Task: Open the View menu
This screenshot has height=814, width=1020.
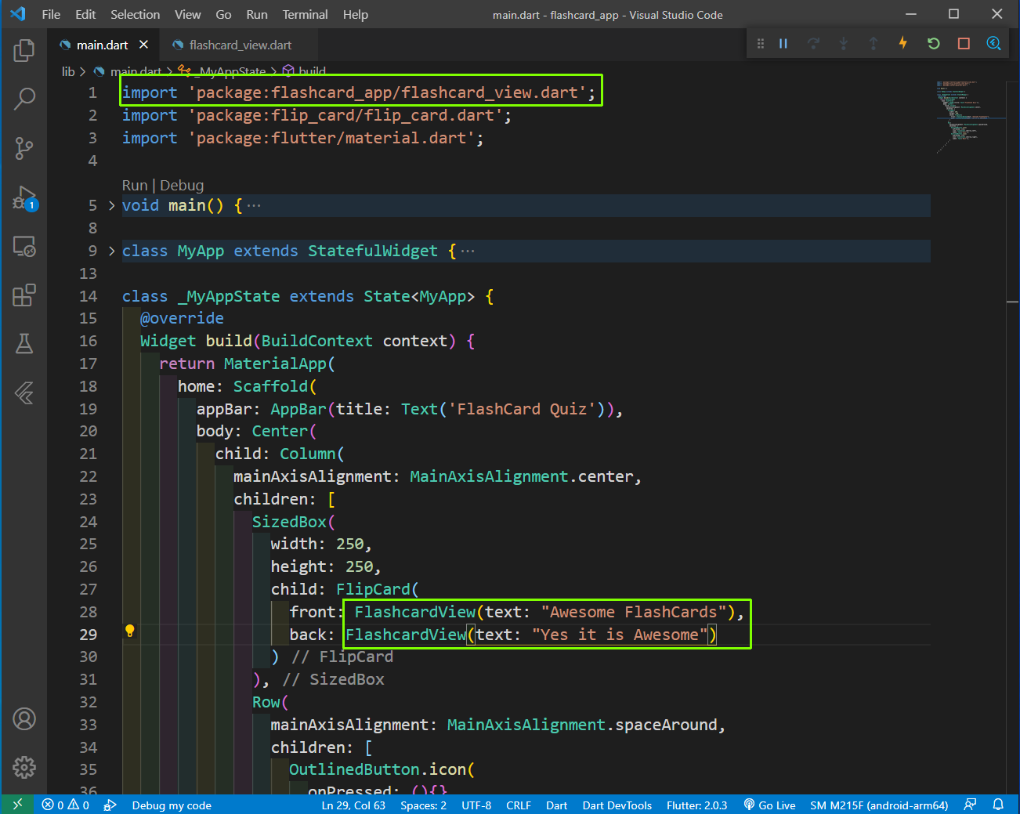Action: pyautogui.click(x=187, y=14)
